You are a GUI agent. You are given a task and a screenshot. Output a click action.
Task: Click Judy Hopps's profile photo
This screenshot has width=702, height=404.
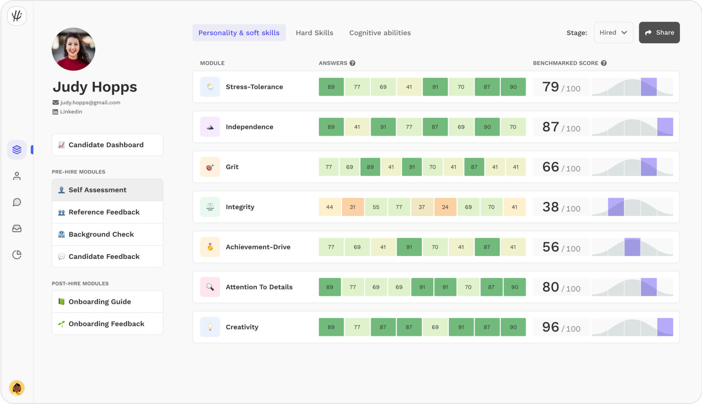pyautogui.click(x=73, y=50)
